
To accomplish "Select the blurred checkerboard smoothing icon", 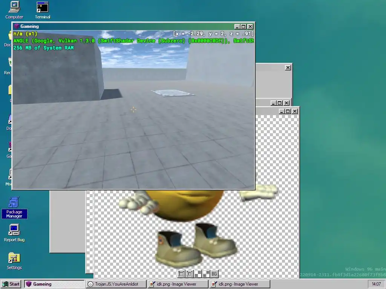I will pyautogui.click(x=206, y=274).
